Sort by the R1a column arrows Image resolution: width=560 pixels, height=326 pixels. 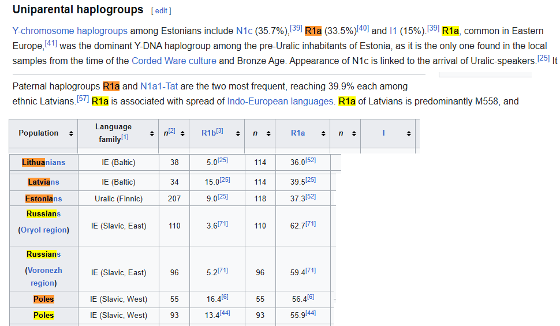(323, 133)
